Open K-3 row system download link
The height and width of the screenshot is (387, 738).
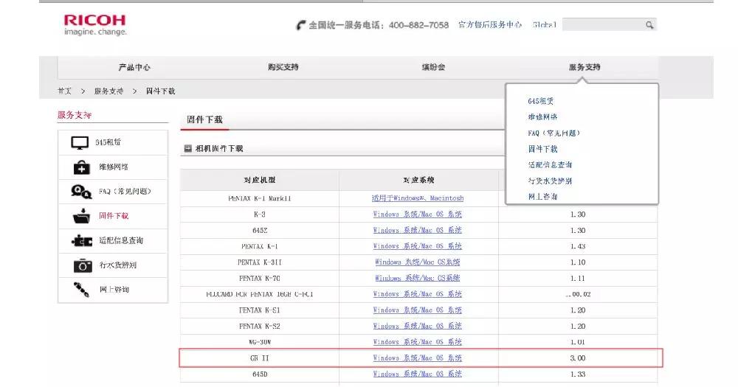[x=418, y=215]
